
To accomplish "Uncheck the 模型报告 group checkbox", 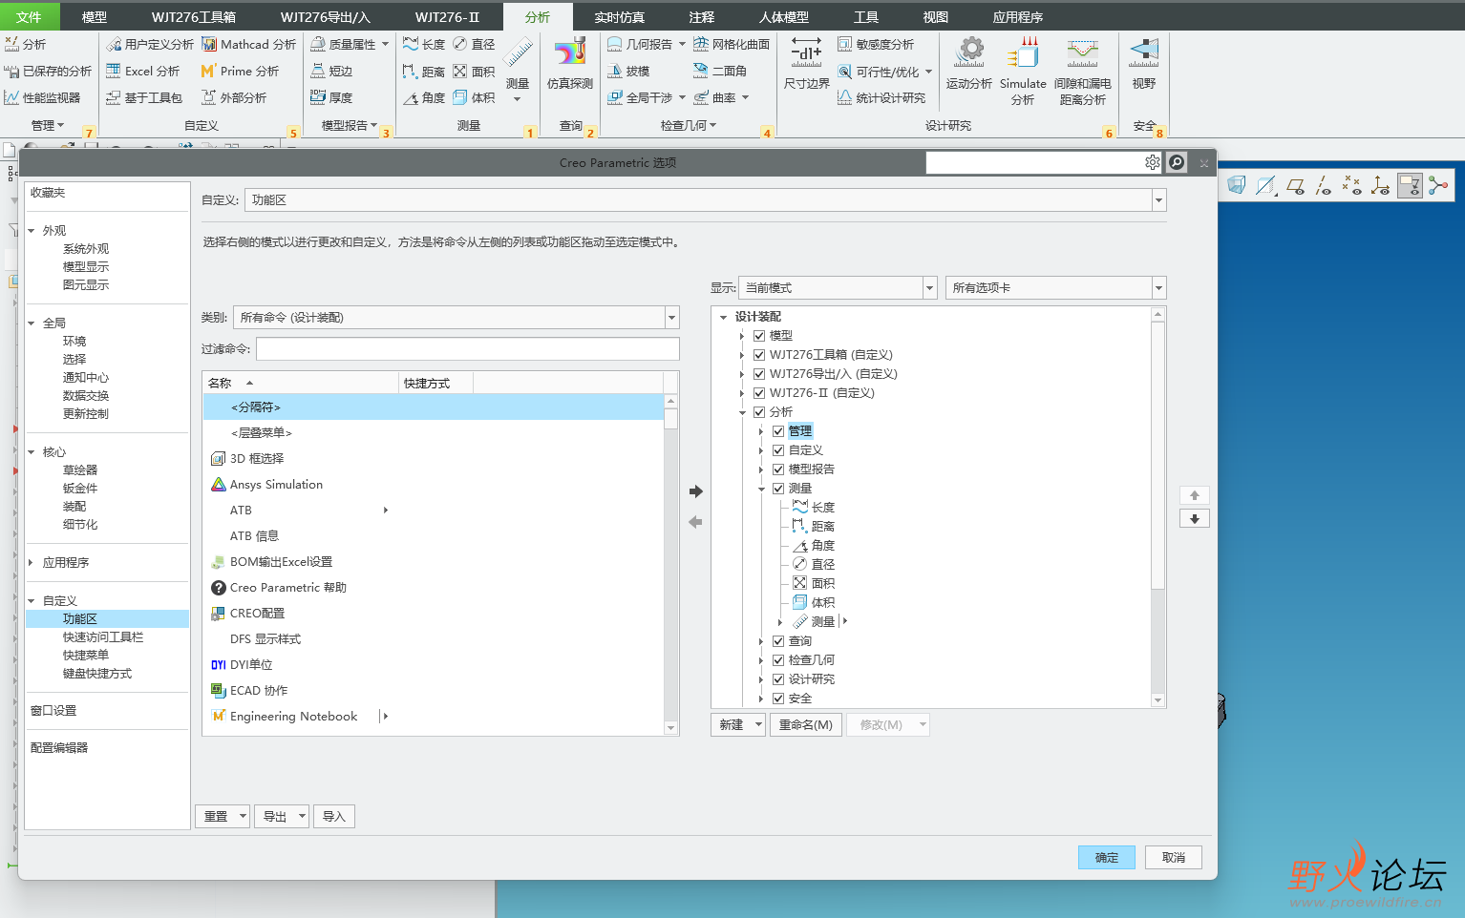I will point(778,469).
